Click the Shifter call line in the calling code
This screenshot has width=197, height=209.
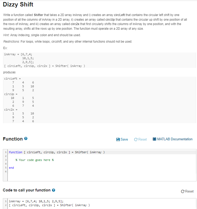102,205
